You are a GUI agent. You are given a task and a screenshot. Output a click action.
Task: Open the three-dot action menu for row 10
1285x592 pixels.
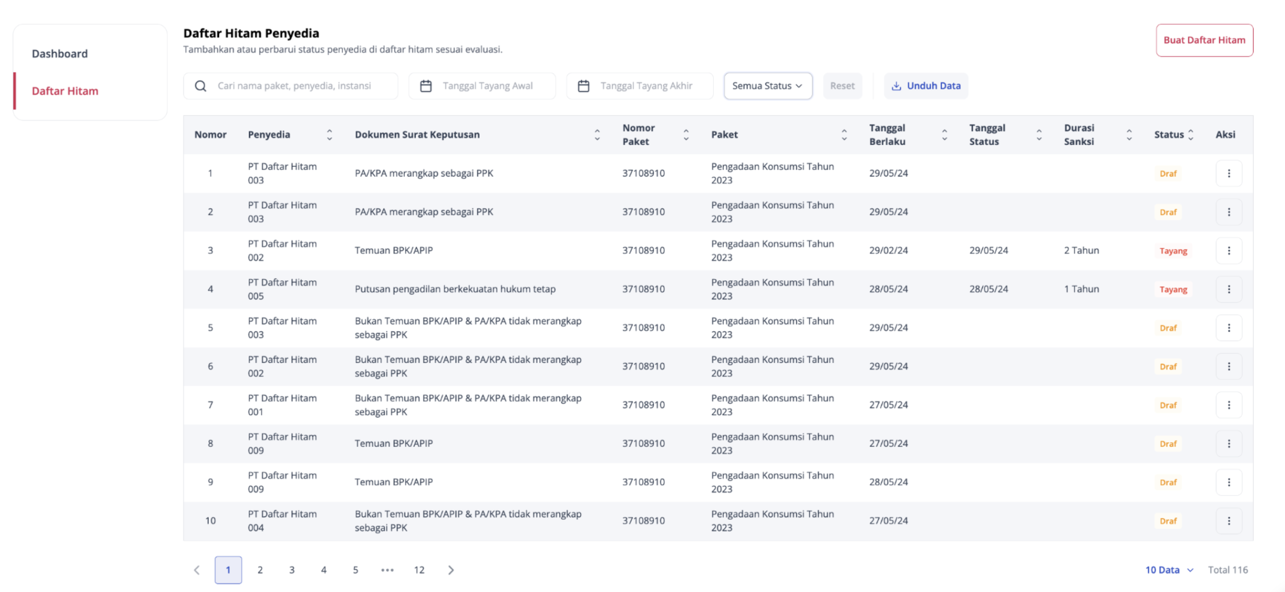tap(1228, 521)
